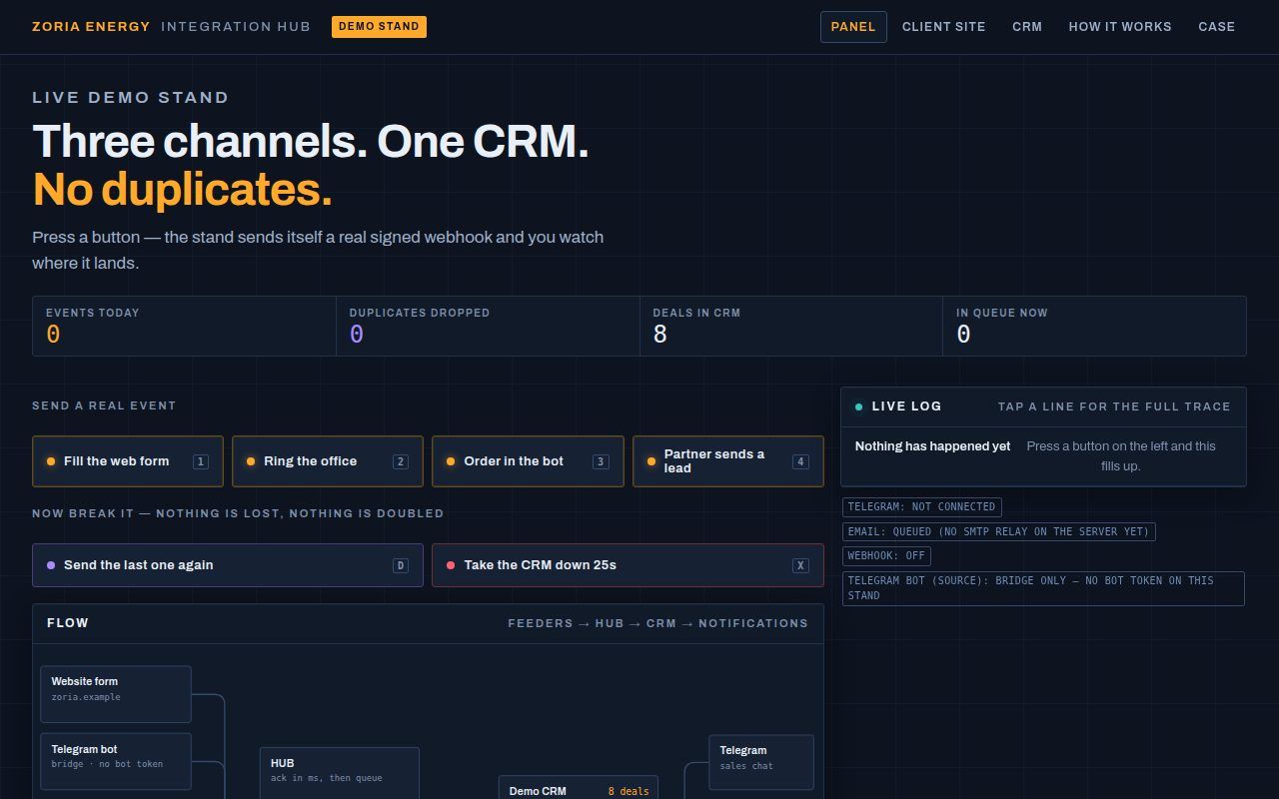Select the HUB node in the flow diagram

[340, 773]
